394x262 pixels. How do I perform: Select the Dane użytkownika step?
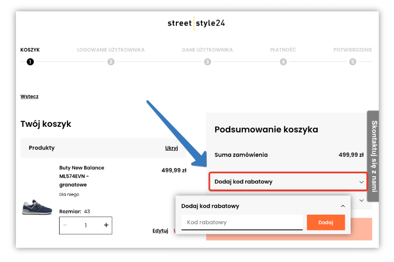207,50
